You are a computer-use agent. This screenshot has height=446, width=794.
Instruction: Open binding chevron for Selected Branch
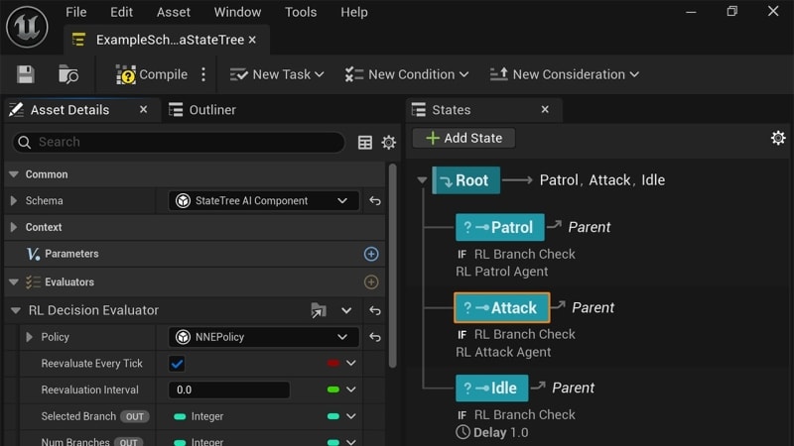(351, 416)
